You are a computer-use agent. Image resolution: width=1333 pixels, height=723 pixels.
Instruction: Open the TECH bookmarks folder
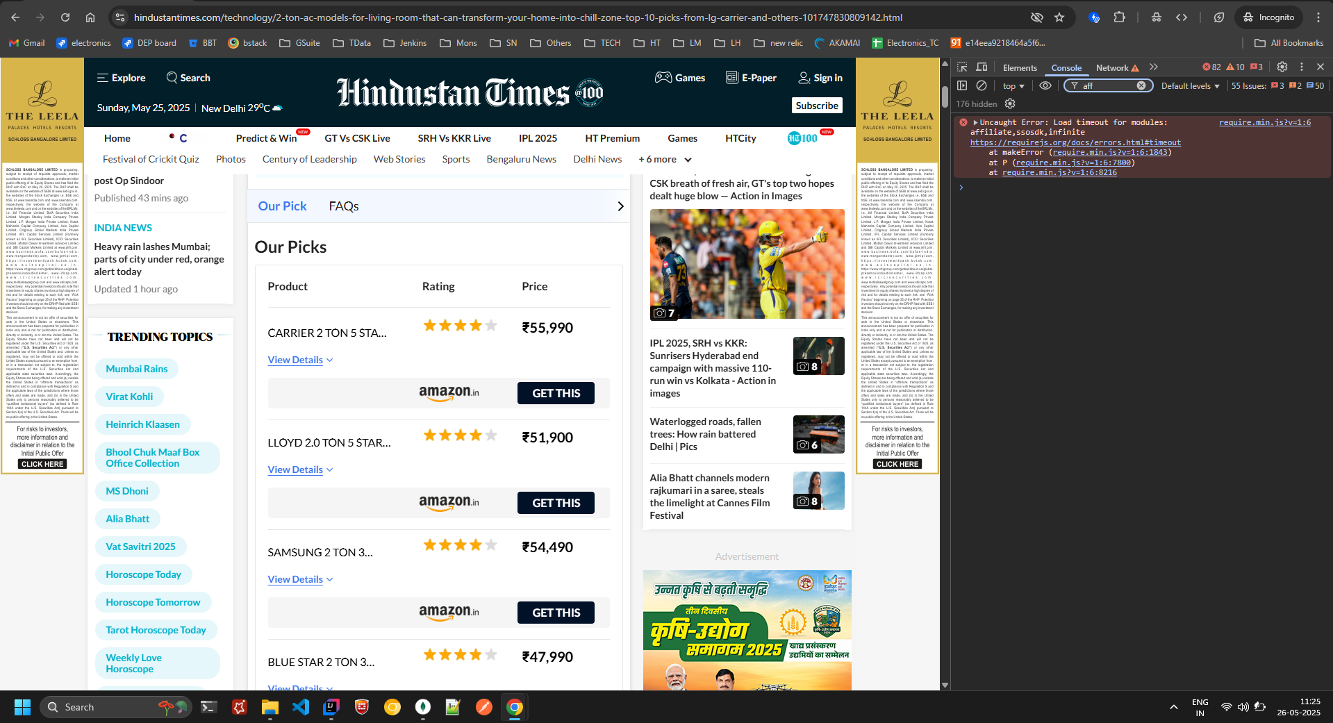coord(602,43)
